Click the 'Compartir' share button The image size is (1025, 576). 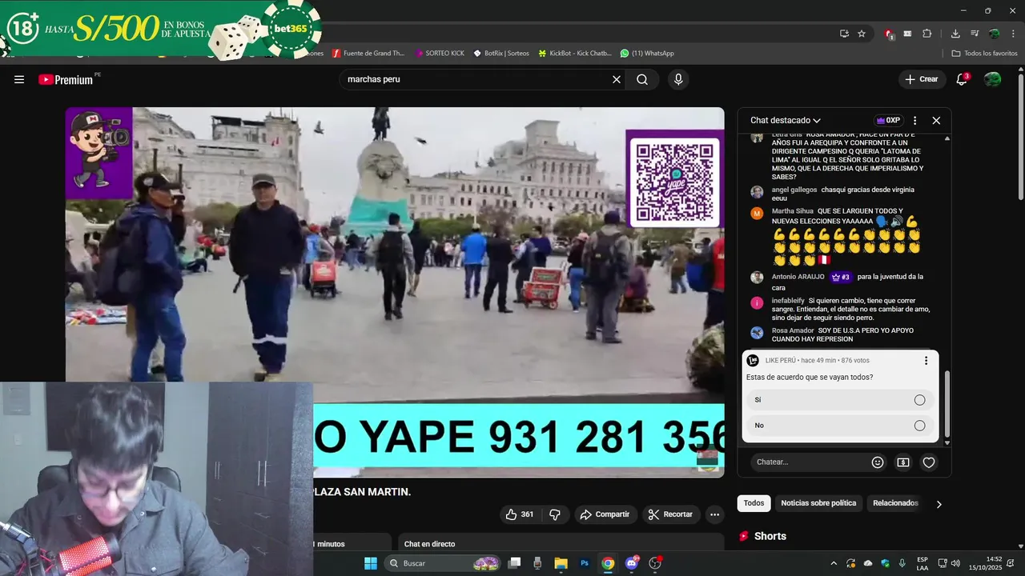click(605, 514)
